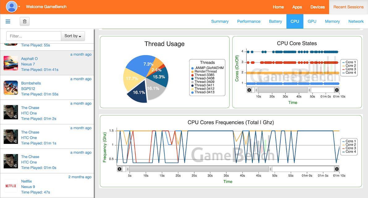This screenshot has width=368, height=198.
Task: Open the Bombshells game thumbnail
Action: (11, 88)
